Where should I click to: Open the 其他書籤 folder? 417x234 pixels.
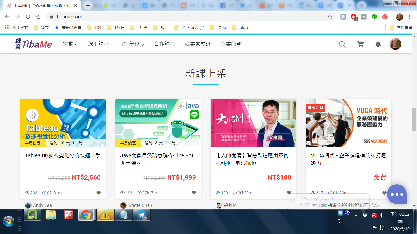click(x=401, y=27)
